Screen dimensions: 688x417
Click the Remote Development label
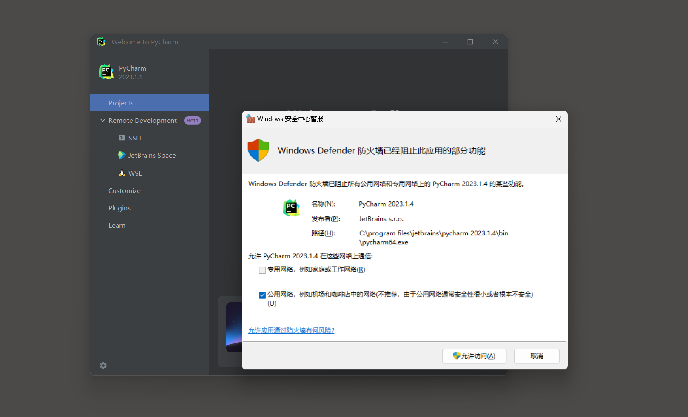click(142, 120)
